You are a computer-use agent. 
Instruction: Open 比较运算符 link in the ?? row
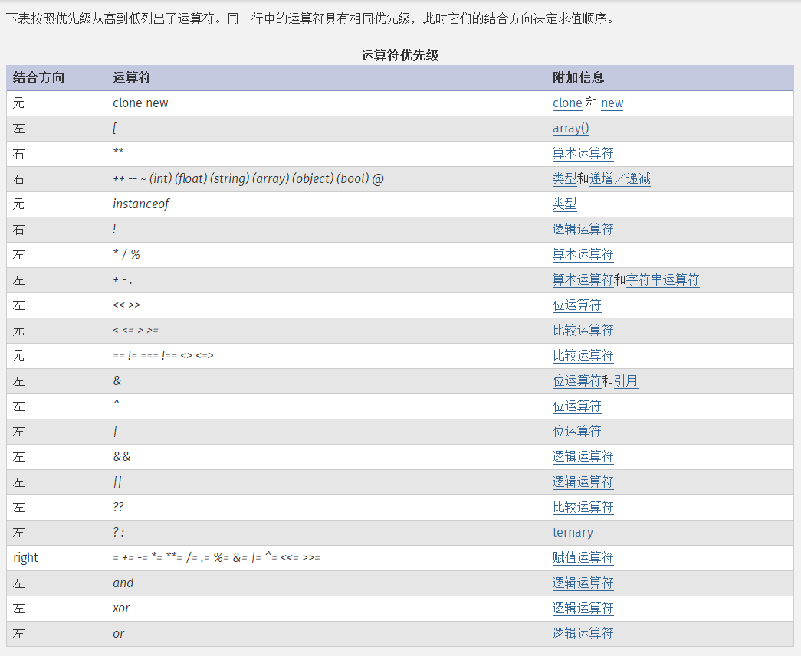(x=583, y=507)
